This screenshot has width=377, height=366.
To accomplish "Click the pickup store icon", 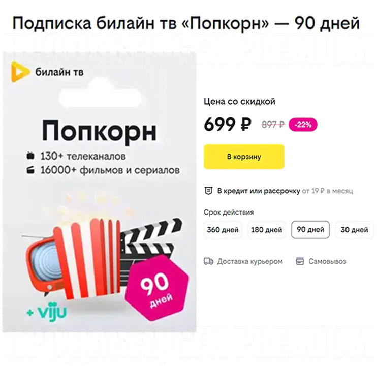I will pyautogui.click(x=300, y=261).
